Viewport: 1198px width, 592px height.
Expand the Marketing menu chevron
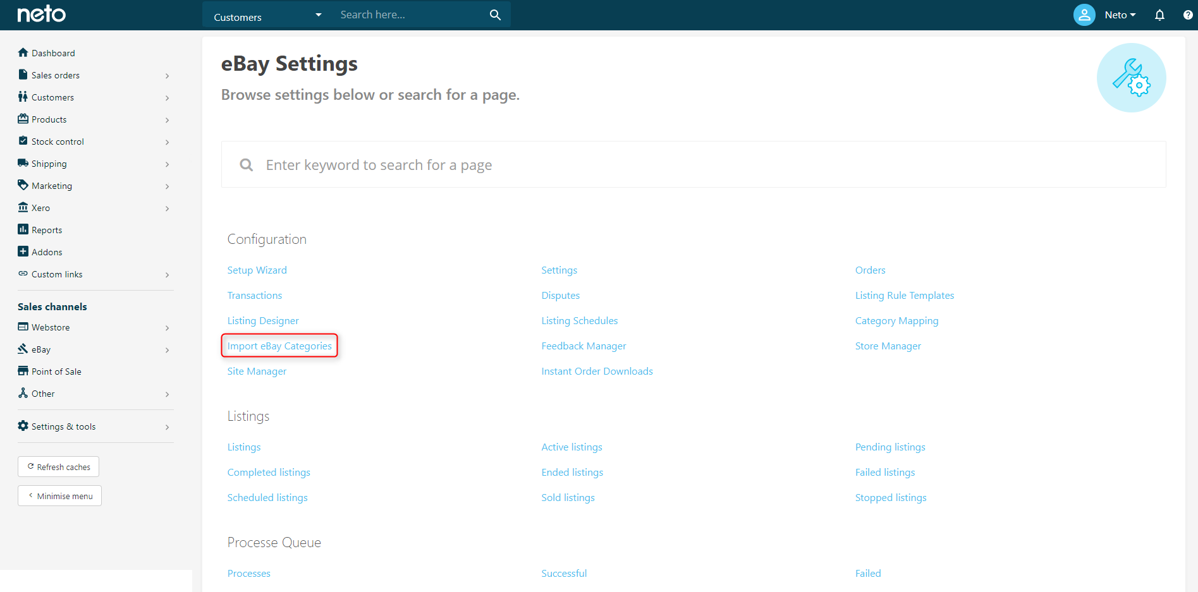click(x=168, y=186)
